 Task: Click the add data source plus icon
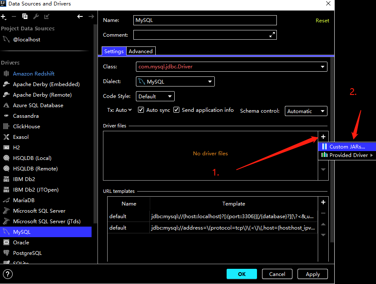[3, 16]
